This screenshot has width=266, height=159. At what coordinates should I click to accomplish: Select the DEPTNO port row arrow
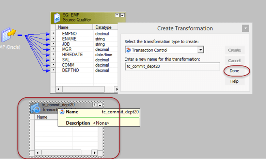point(53,70)
